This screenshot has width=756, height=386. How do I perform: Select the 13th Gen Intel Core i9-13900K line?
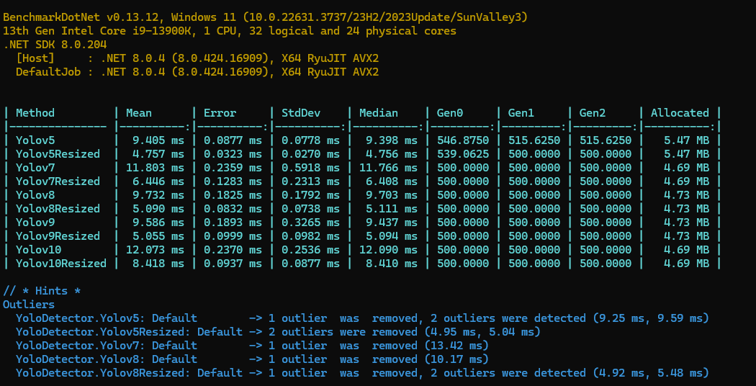230,32
